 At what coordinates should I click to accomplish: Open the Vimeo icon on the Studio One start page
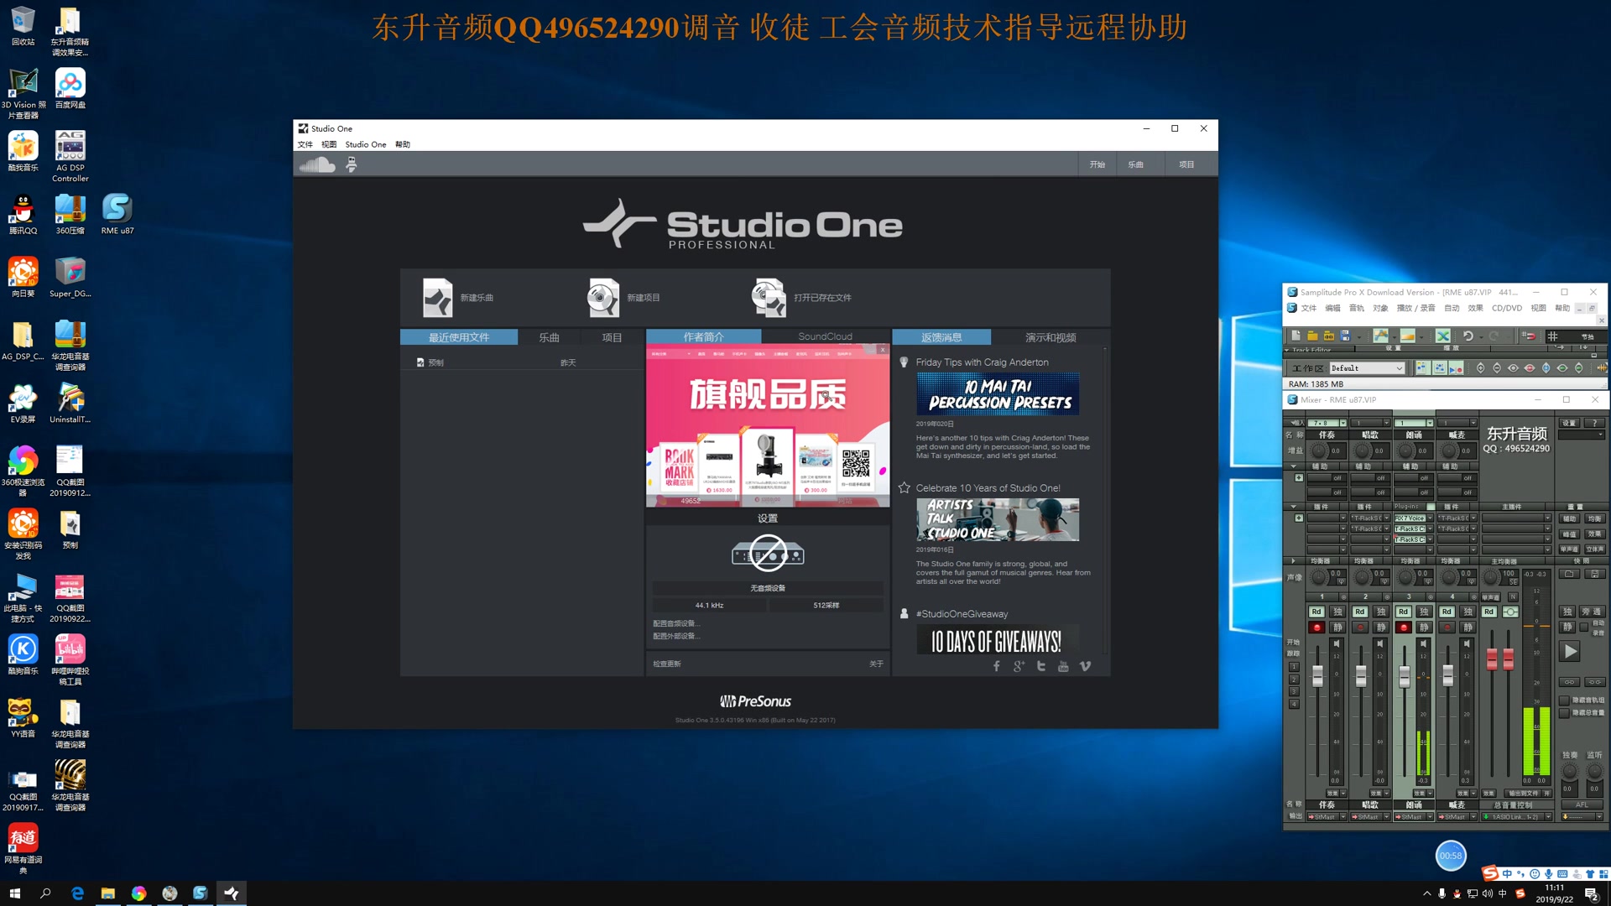(x=1085, y=666)
